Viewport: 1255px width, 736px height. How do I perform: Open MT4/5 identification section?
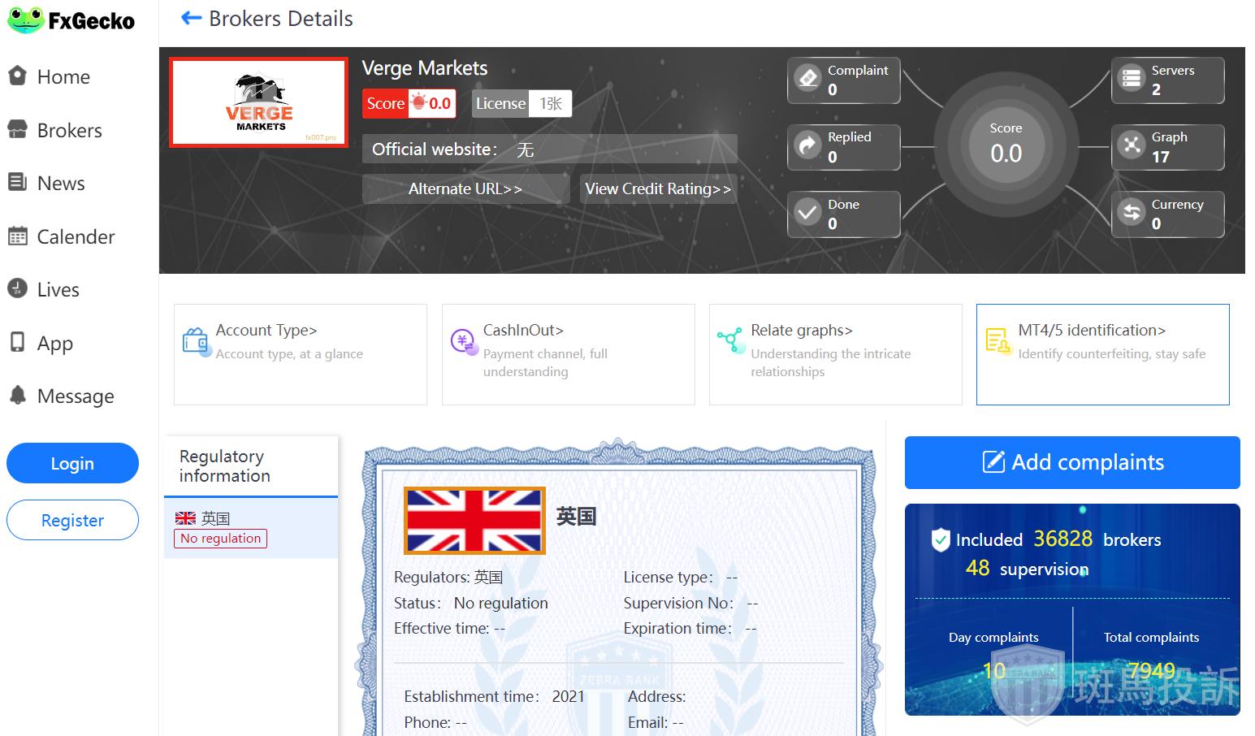click(x=1102, y=354)
